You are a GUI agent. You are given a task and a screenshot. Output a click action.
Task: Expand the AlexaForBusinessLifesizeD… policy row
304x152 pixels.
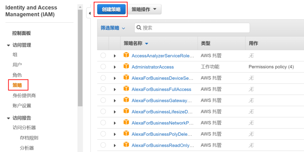[115, 112]
